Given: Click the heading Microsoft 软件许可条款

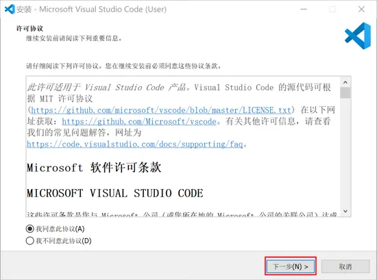Looking at the screenshot, I should coord(94,167).
